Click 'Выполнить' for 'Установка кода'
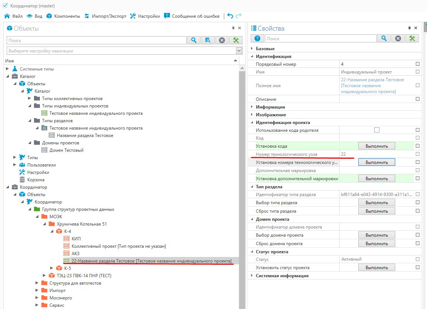Screen dimensions: 427x309 (x=376, y=146)
